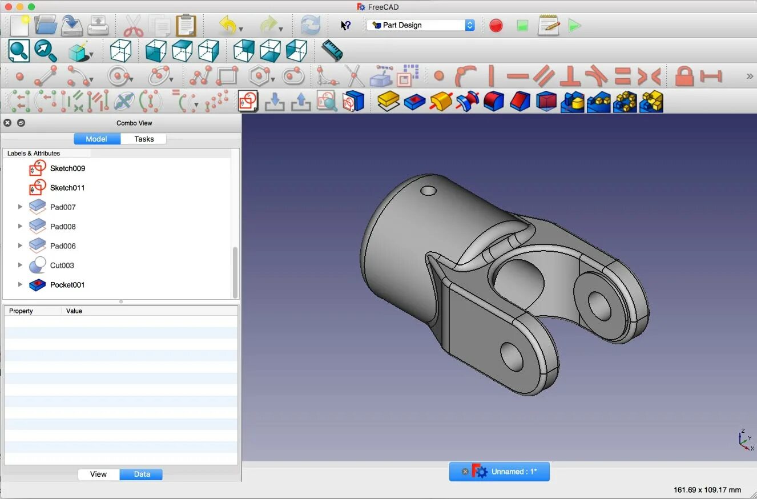This screenshot has height=499, width=757.
Task: Select the trim edge tool
Action: (x=354, y=76)
